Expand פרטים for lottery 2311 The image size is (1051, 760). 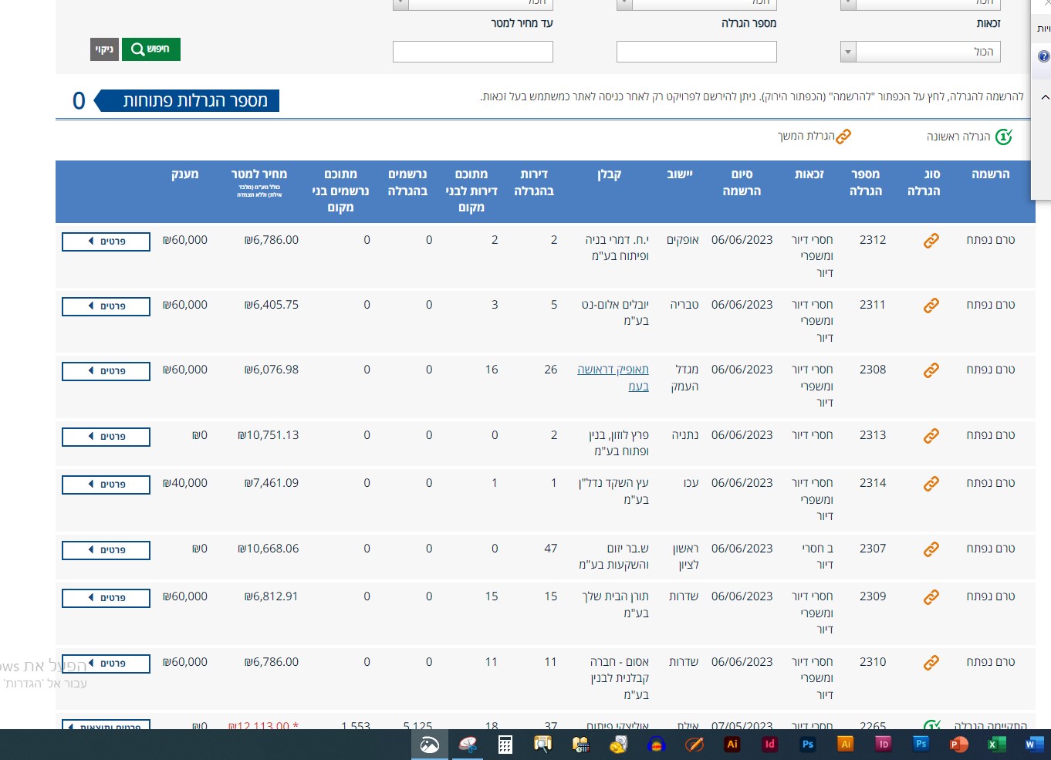pyautogui.click(x=106, y=306)
